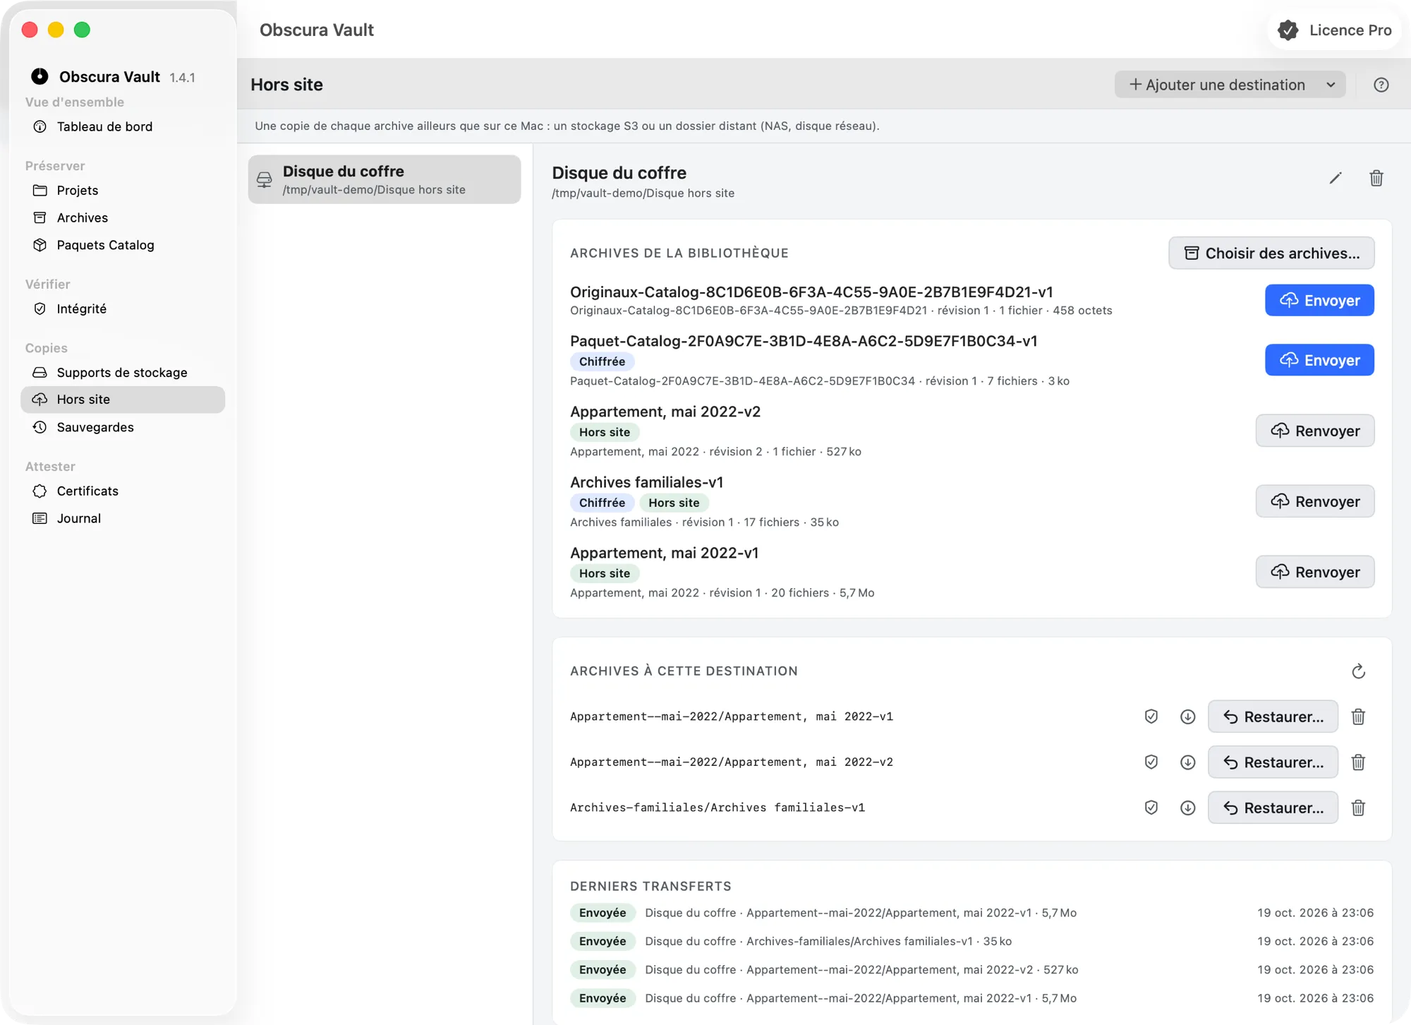Click the help question mark icon

click(1381, 85)
